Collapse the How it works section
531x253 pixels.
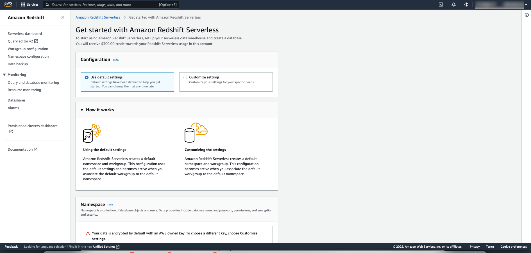click(x=82, y=110)
